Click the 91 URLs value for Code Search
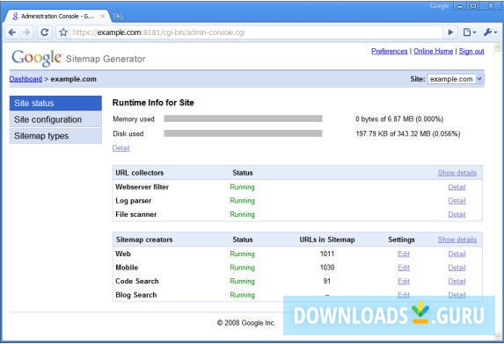Viewport: 504px width, 344px height. (327, 282)
